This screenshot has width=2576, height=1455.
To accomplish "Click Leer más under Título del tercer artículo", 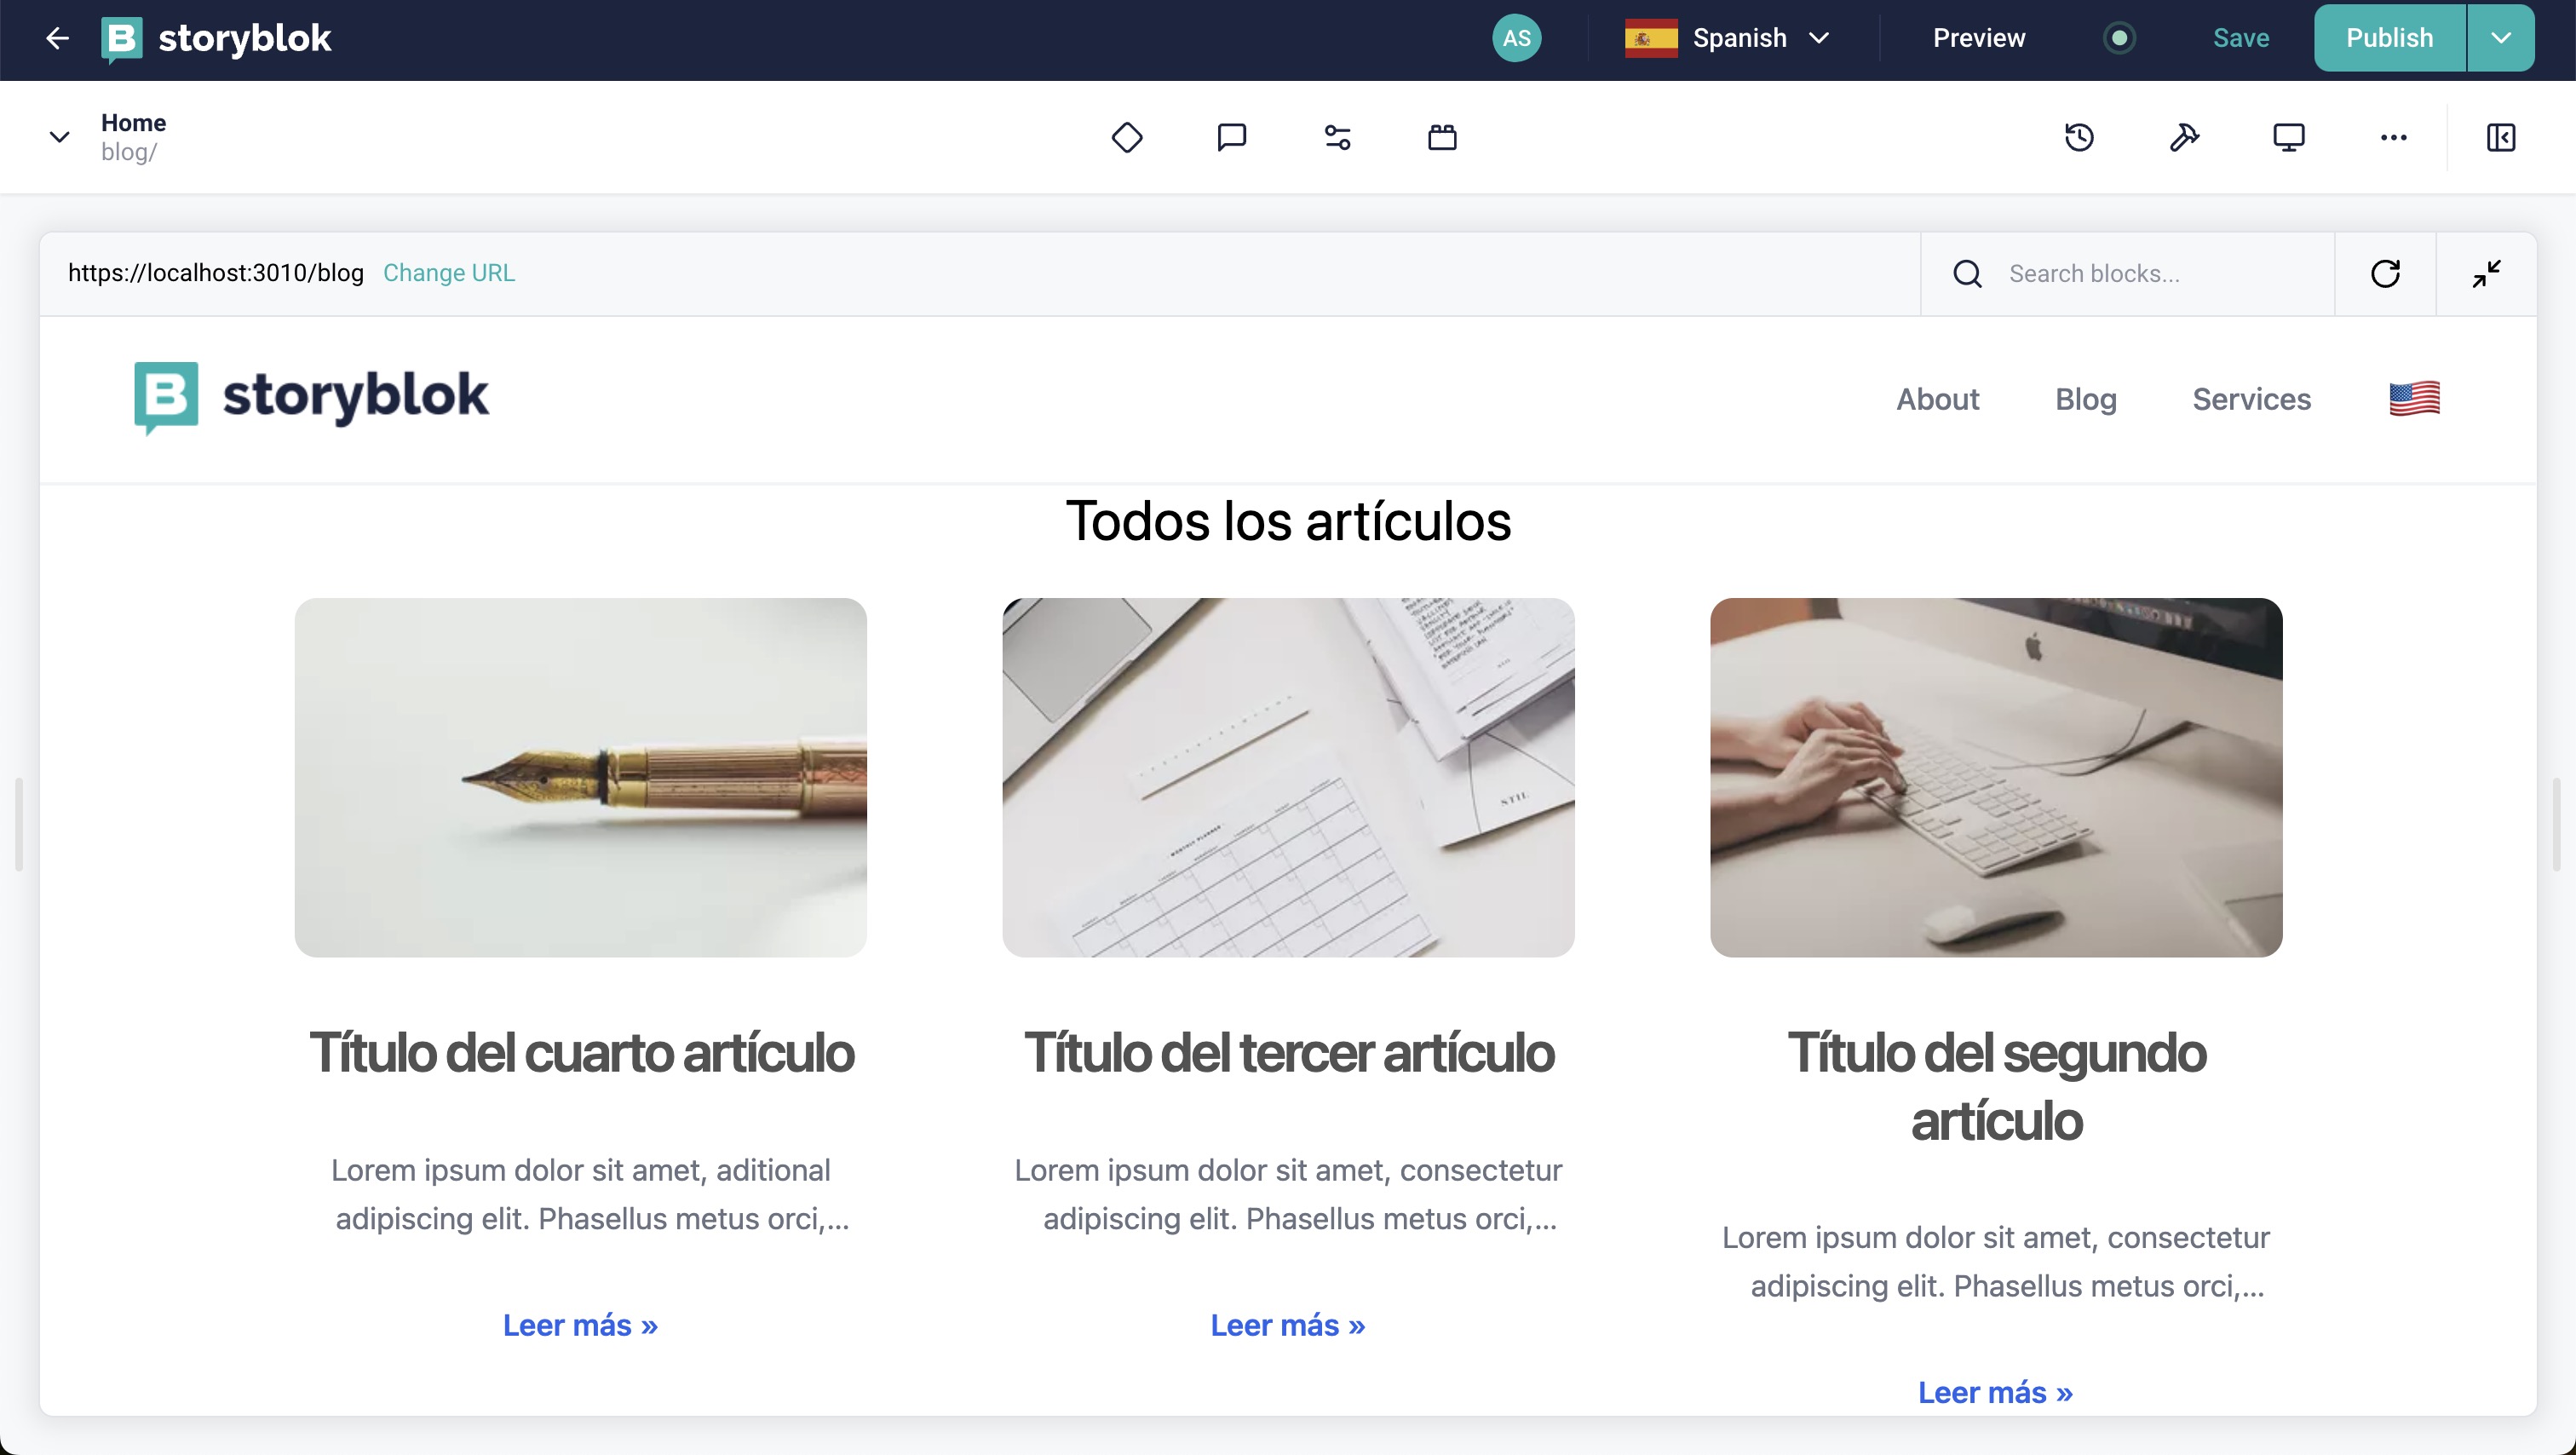I will [x=1287, y=1324].
